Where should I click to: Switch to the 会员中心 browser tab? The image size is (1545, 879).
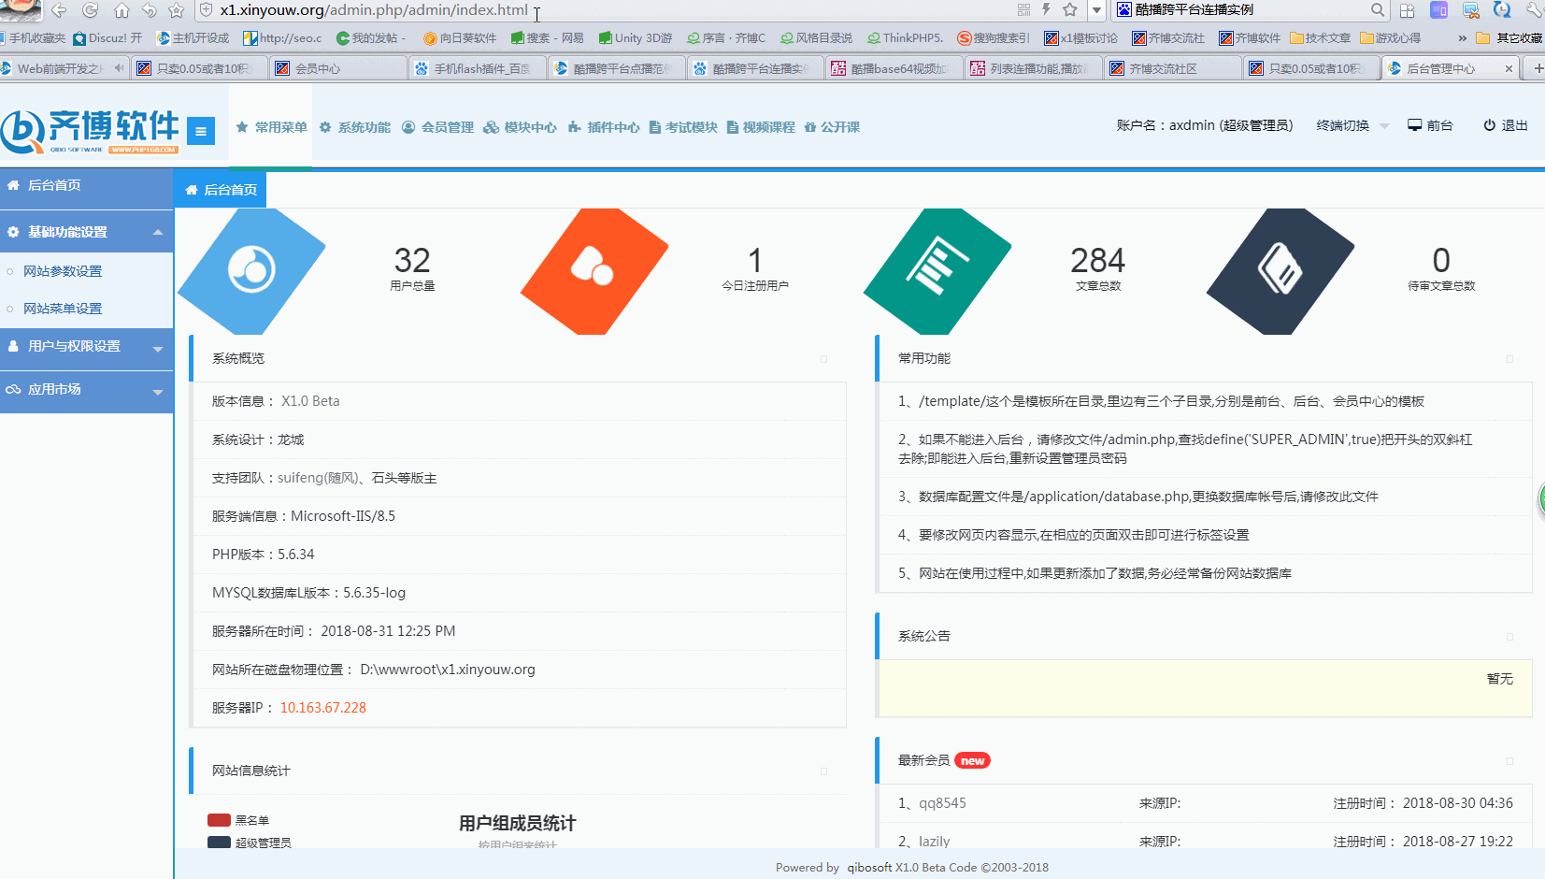click(338, 68)
